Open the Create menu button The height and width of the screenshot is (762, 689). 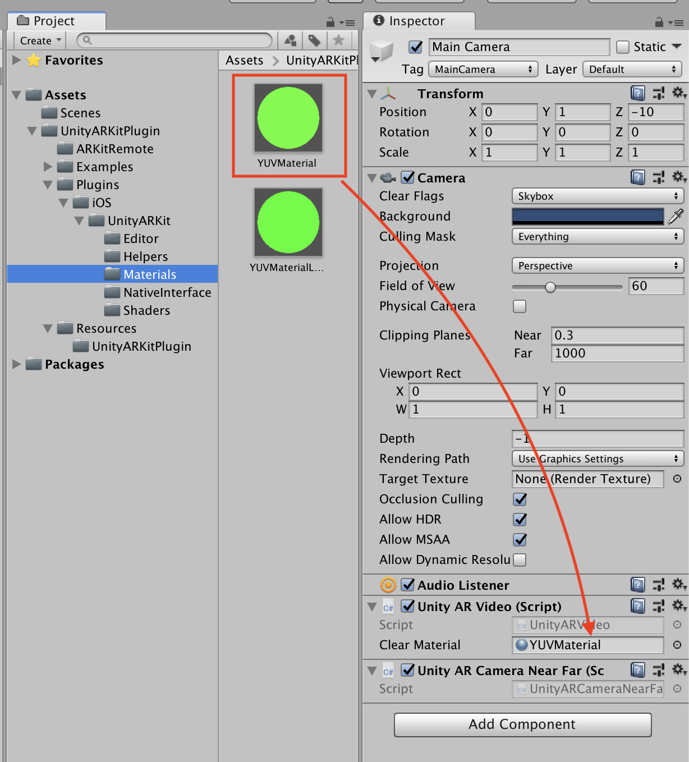40,41
